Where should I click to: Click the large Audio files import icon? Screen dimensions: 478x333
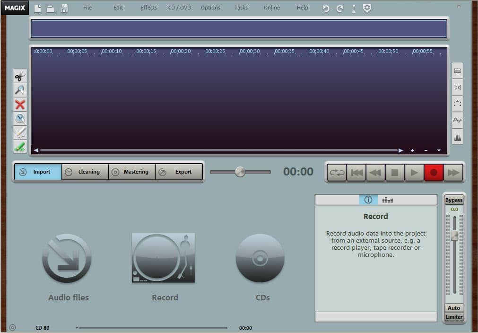point(67,259)
